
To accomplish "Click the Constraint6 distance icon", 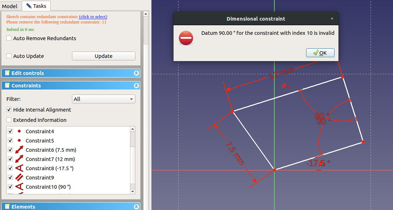I will 19,150.
